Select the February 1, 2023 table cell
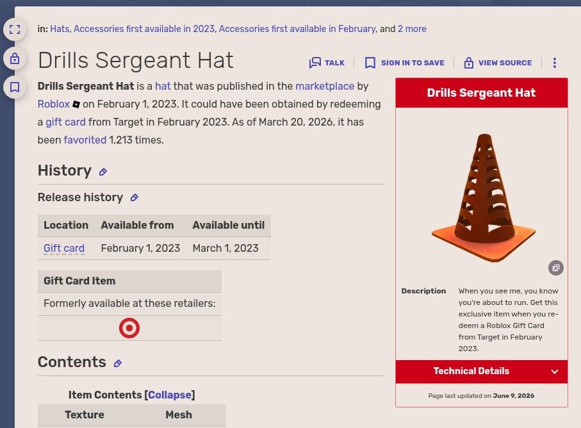 point(140,248)
